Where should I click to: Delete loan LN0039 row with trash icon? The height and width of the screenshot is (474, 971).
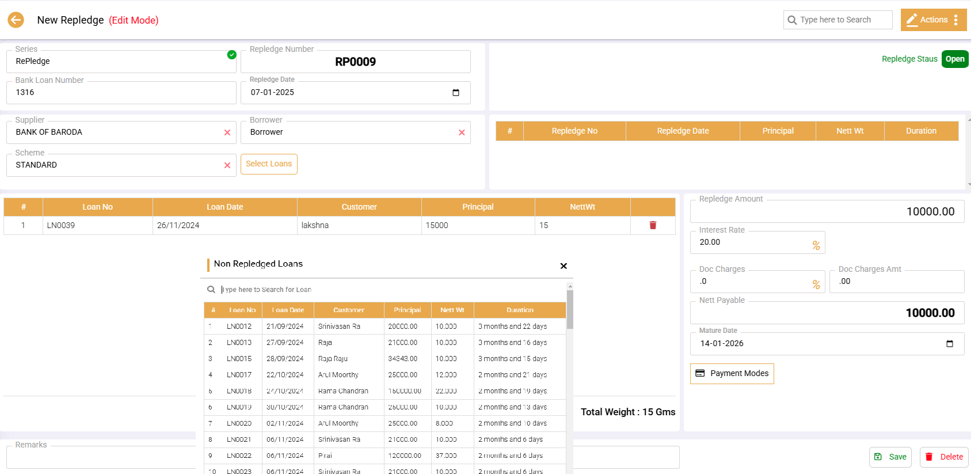pyautogui.click(x=653, y=225)
